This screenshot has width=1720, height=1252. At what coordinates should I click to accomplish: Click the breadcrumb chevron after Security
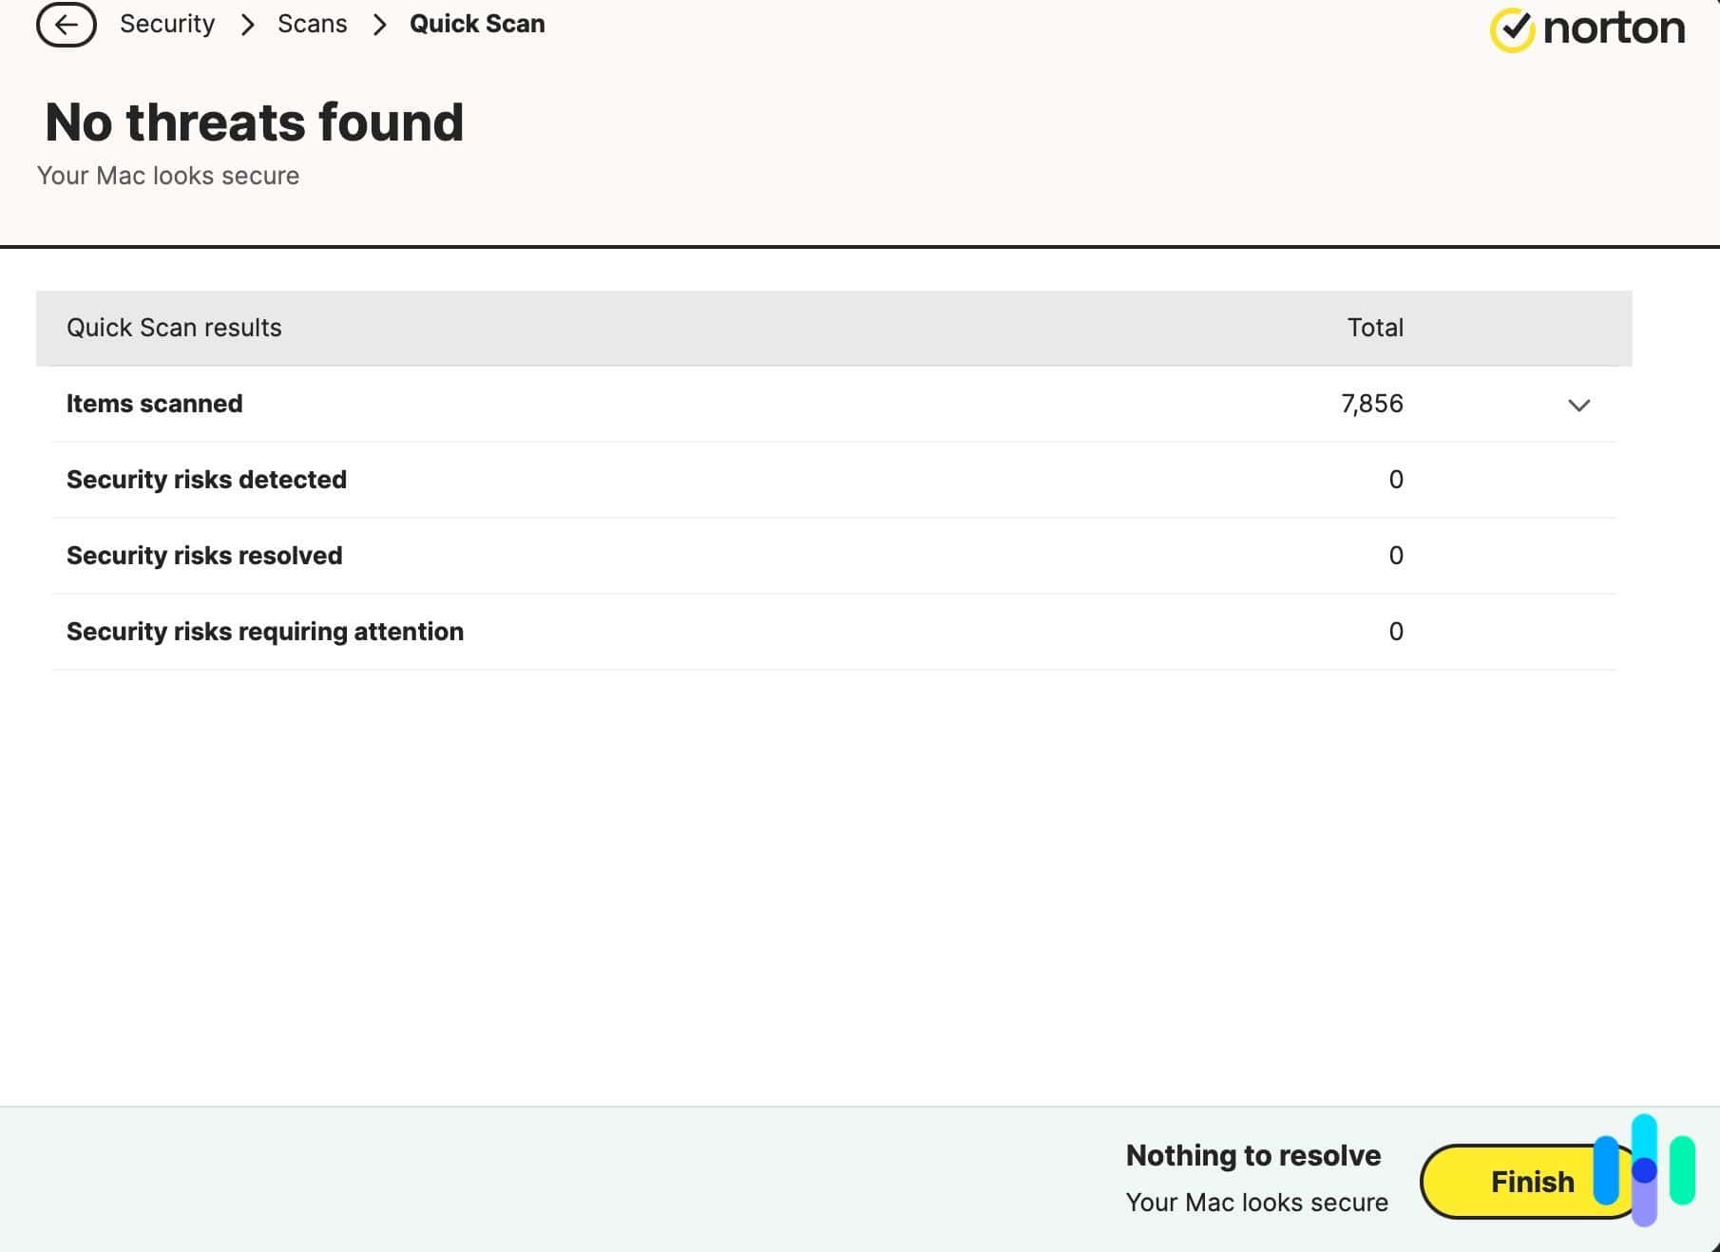[247, 25]
